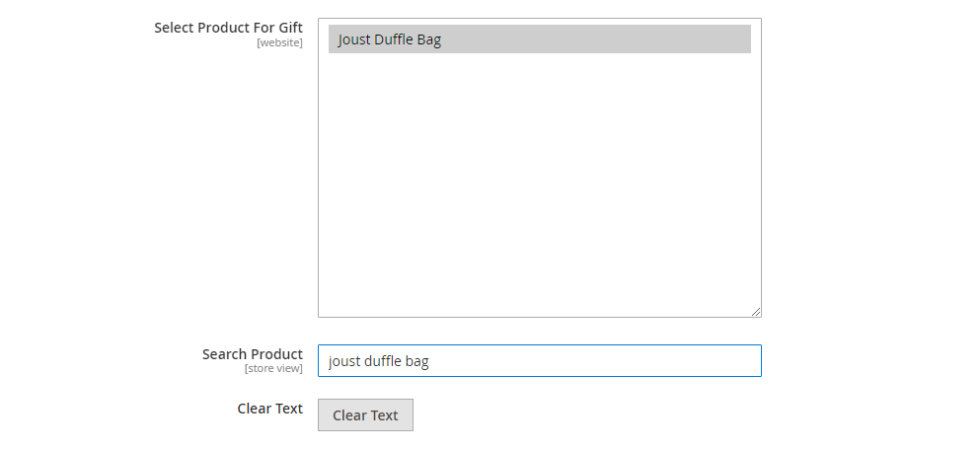
Task: Click blank right portion of Search Product field
Action: pyautogui.click(x=594, y=361)
